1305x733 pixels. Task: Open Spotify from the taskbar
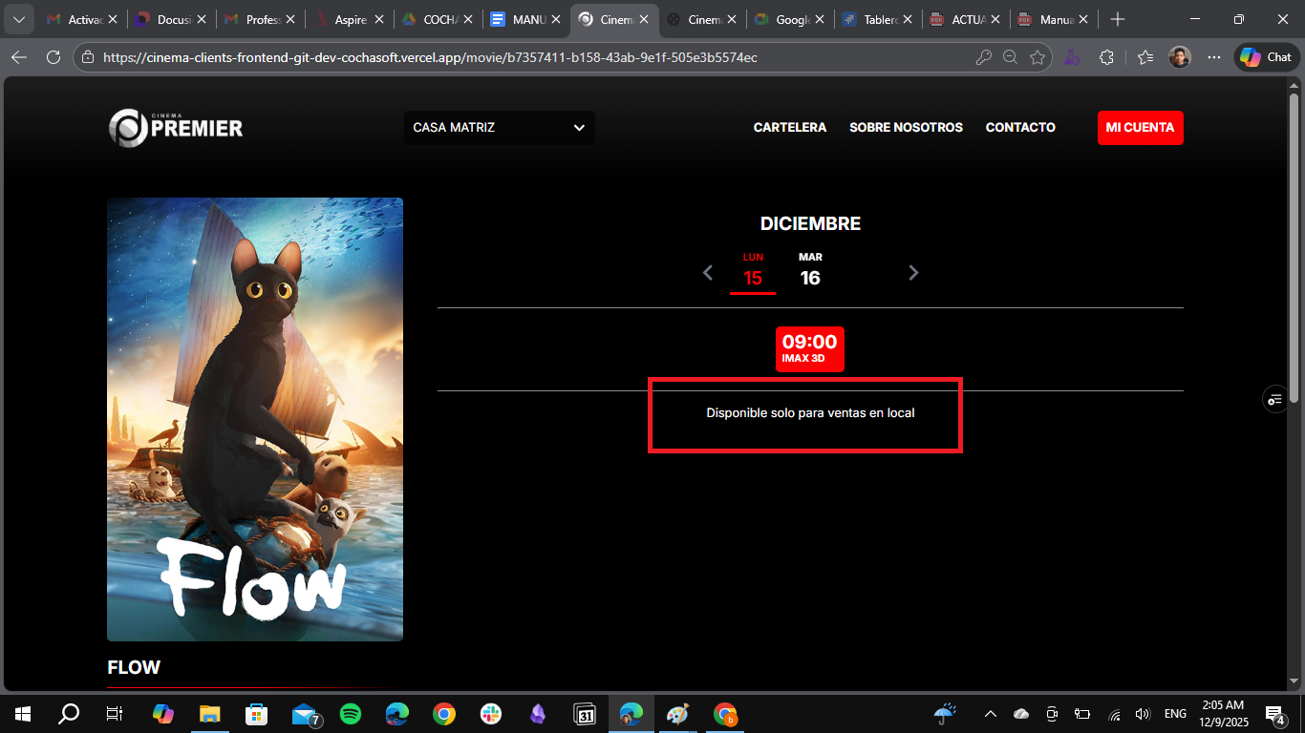351,714
